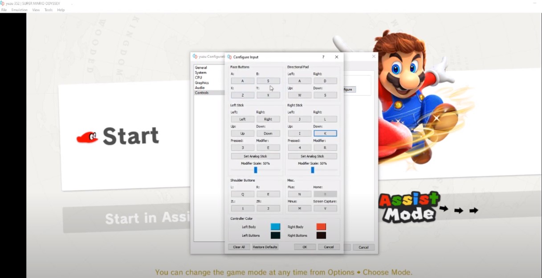This screenshot has height=278, width=542.
Task: Click Left Stick Set Analog Stick
Action: pos(256,156)
